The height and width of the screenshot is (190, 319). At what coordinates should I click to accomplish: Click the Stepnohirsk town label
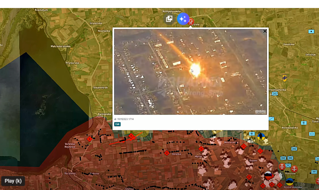coord(100,87)
